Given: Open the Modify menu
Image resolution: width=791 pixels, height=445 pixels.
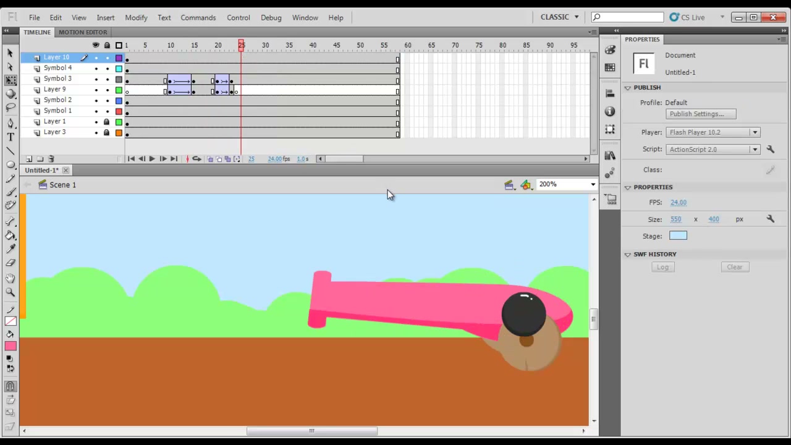Looking at the screenshot, I should (136, 17).
